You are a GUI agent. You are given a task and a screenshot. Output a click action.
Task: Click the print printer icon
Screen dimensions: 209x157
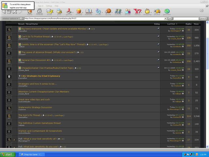click(x=59, y=11)
